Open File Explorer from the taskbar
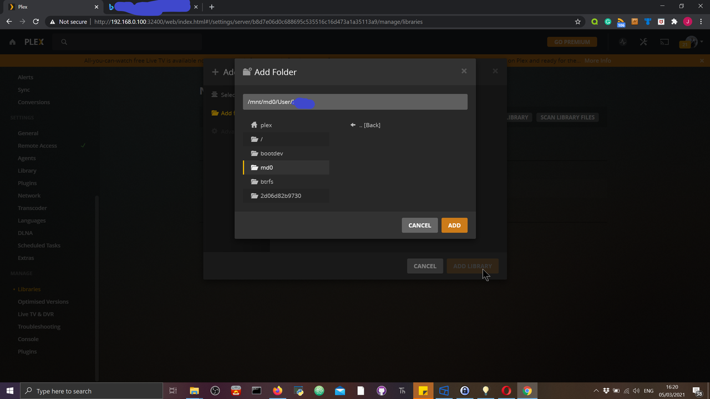The height and width of the screenshot is (399, 710). 194,391
